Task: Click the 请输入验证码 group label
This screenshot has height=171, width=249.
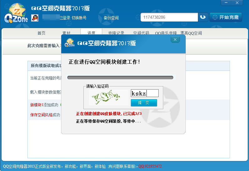Action: tap(97, 86)
